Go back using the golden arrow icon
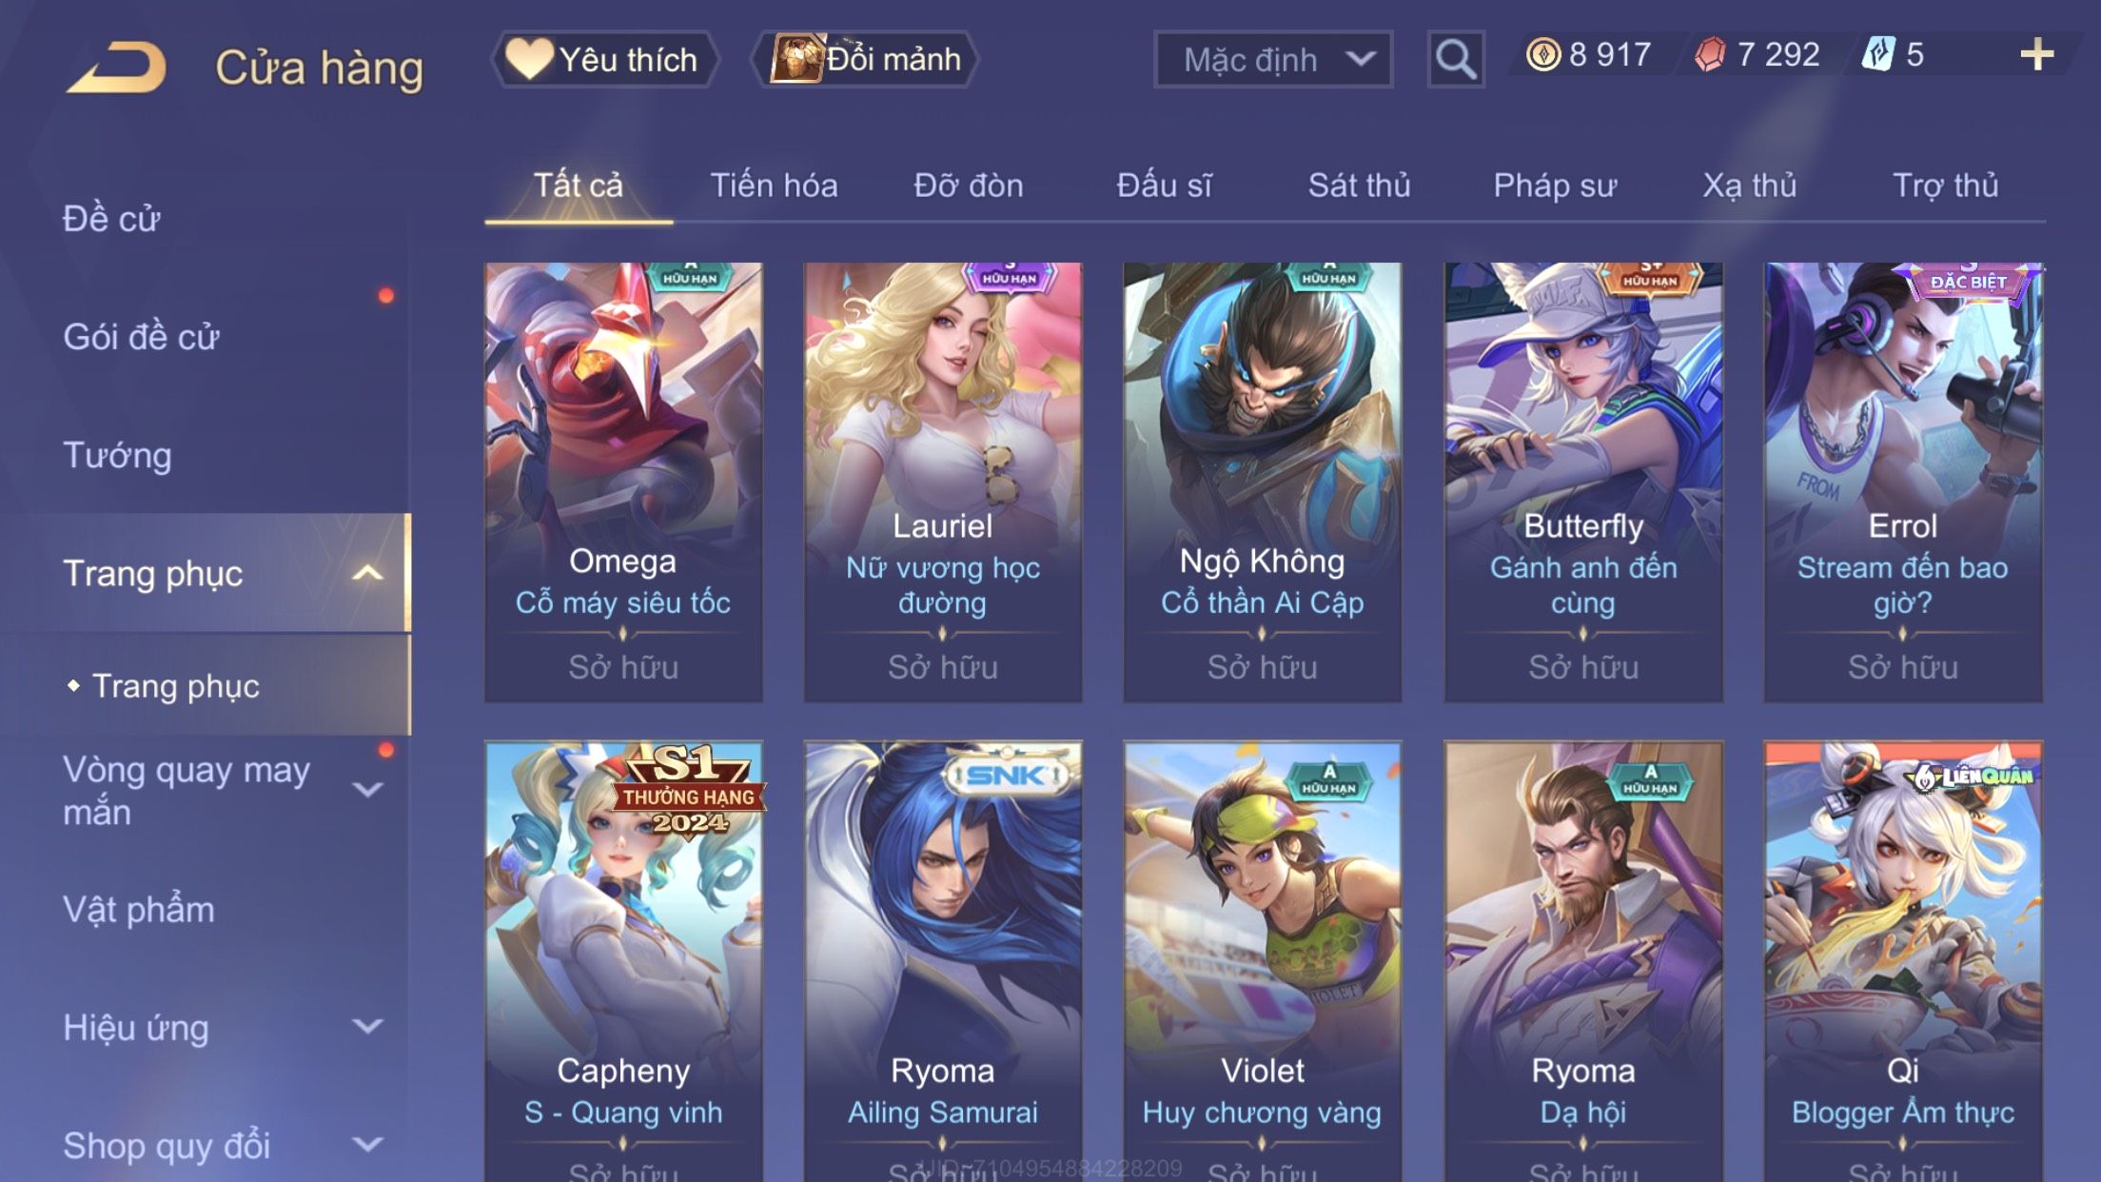This screenshot has height=1182, width=2101. click(x=116, y=68)
